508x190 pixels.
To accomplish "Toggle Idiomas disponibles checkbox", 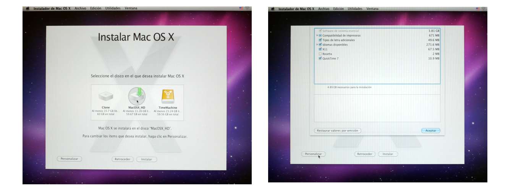I will 320,44.
